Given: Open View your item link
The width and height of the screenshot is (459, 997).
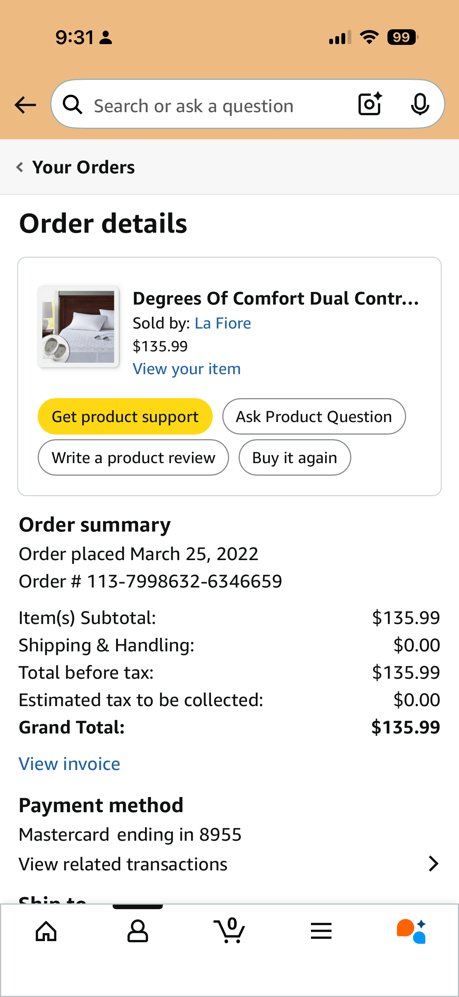Looking at the screenshot, I should click(x=187, y=369).
